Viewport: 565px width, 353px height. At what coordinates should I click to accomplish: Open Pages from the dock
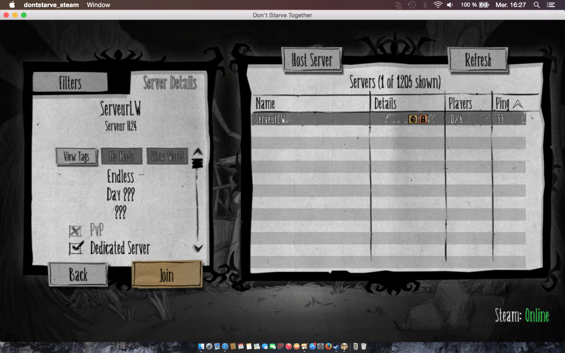tap(305, 346)
